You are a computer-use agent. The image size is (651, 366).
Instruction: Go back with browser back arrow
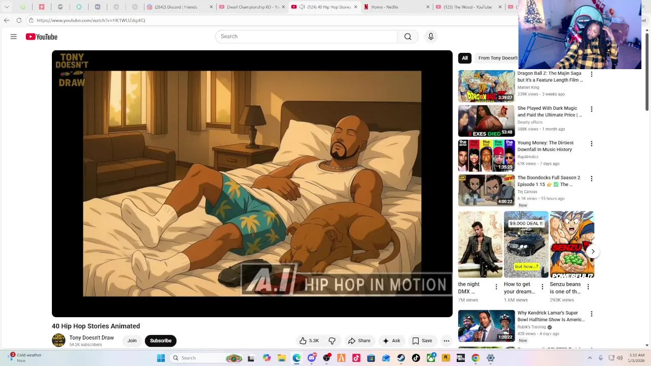pos(6,20)
